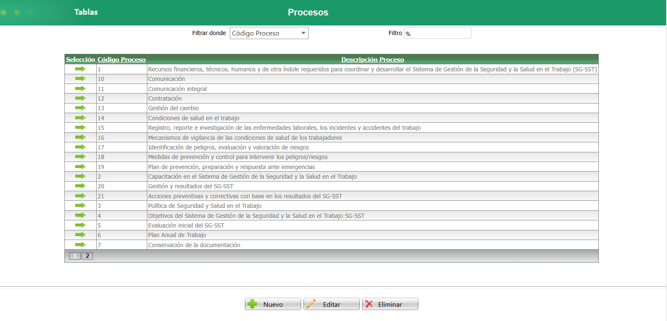The height and width of the screenshot is (321, 667).
Task: Select the emergencias plan row arrow, code 19
Action: click(80, 167)
